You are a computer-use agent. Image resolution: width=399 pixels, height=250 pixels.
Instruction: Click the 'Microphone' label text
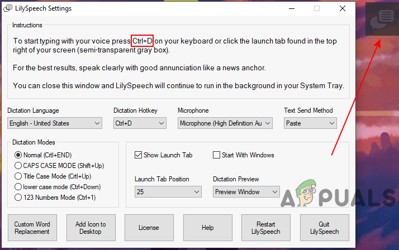193,110
